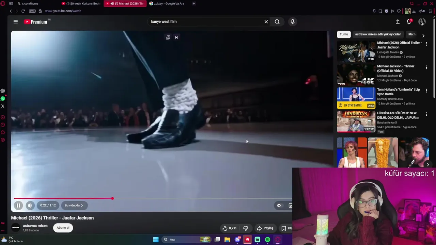Viewport: 436px width, 245px height.
Task: Open YouTube notifications bell
Action: (409, 21)
